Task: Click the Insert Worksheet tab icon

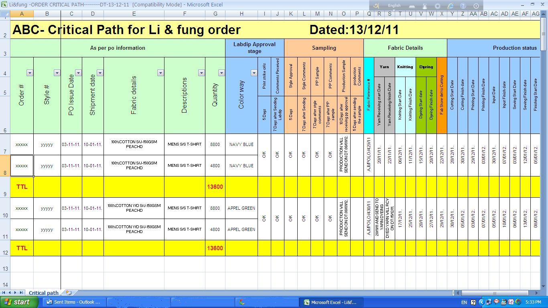Action: 69,293
